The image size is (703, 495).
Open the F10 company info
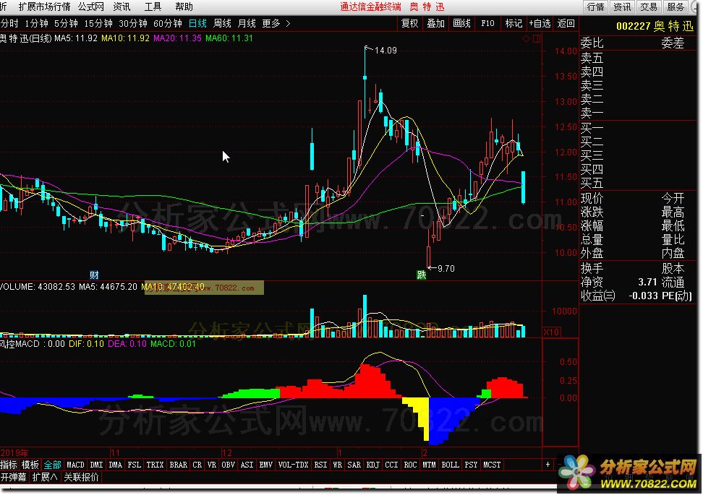488,23
